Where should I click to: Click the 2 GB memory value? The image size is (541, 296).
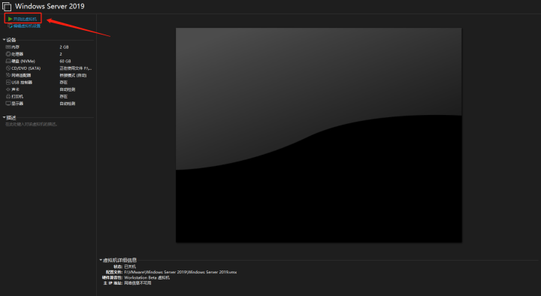[x=64, y=47]
